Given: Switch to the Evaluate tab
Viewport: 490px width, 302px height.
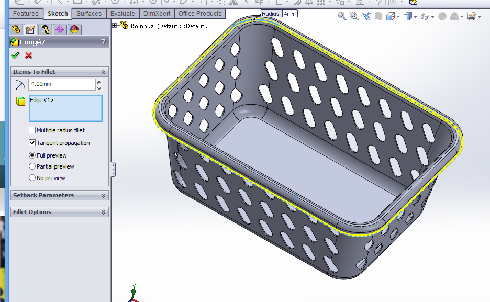Looking at the screenshot, I should pyautogui.click(x=122, y=14).
